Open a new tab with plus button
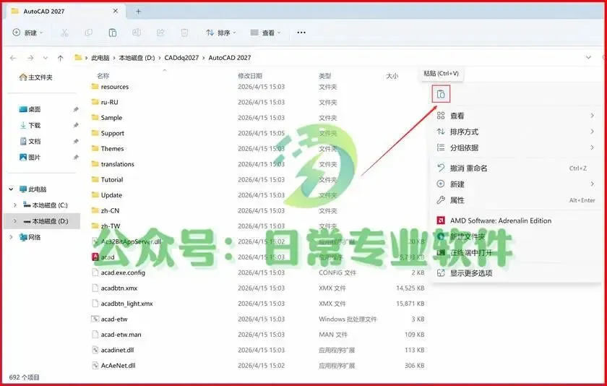 (138, 12)
